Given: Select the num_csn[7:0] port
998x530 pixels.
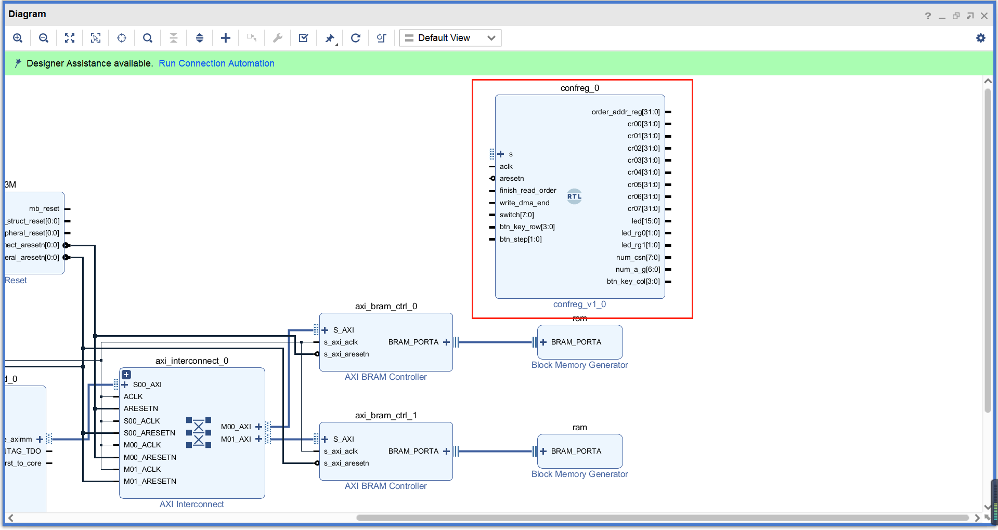Looking at the screenshot, I should coord(638,257).
